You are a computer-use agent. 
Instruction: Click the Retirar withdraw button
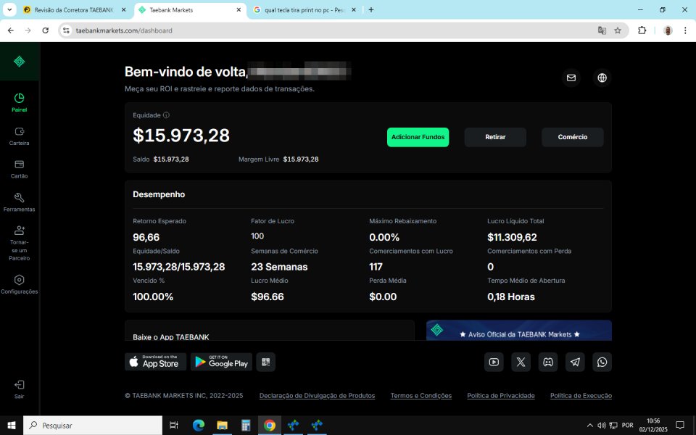pos(495,137)
